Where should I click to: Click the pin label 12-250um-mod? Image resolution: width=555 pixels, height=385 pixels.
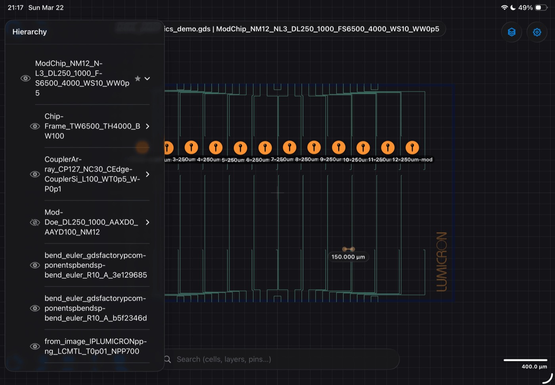412,160
